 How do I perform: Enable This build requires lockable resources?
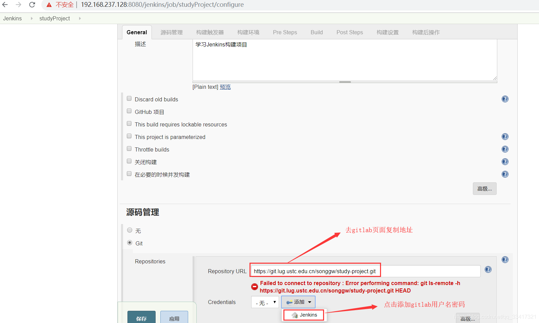(129, 124)
